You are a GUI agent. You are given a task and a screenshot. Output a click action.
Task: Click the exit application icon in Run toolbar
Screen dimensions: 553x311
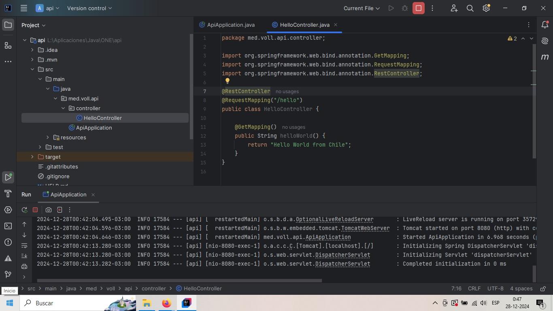(60, 210)
